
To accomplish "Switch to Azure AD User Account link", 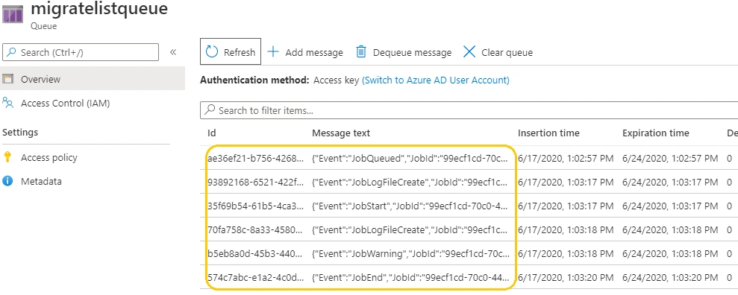I will tap(435, 80).
